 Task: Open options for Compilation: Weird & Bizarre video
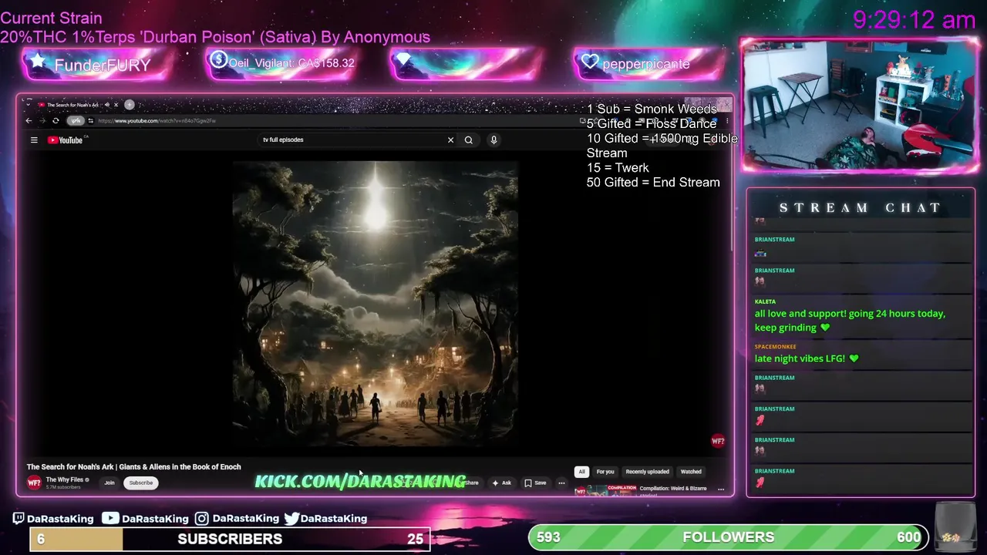tap(721, 489)
